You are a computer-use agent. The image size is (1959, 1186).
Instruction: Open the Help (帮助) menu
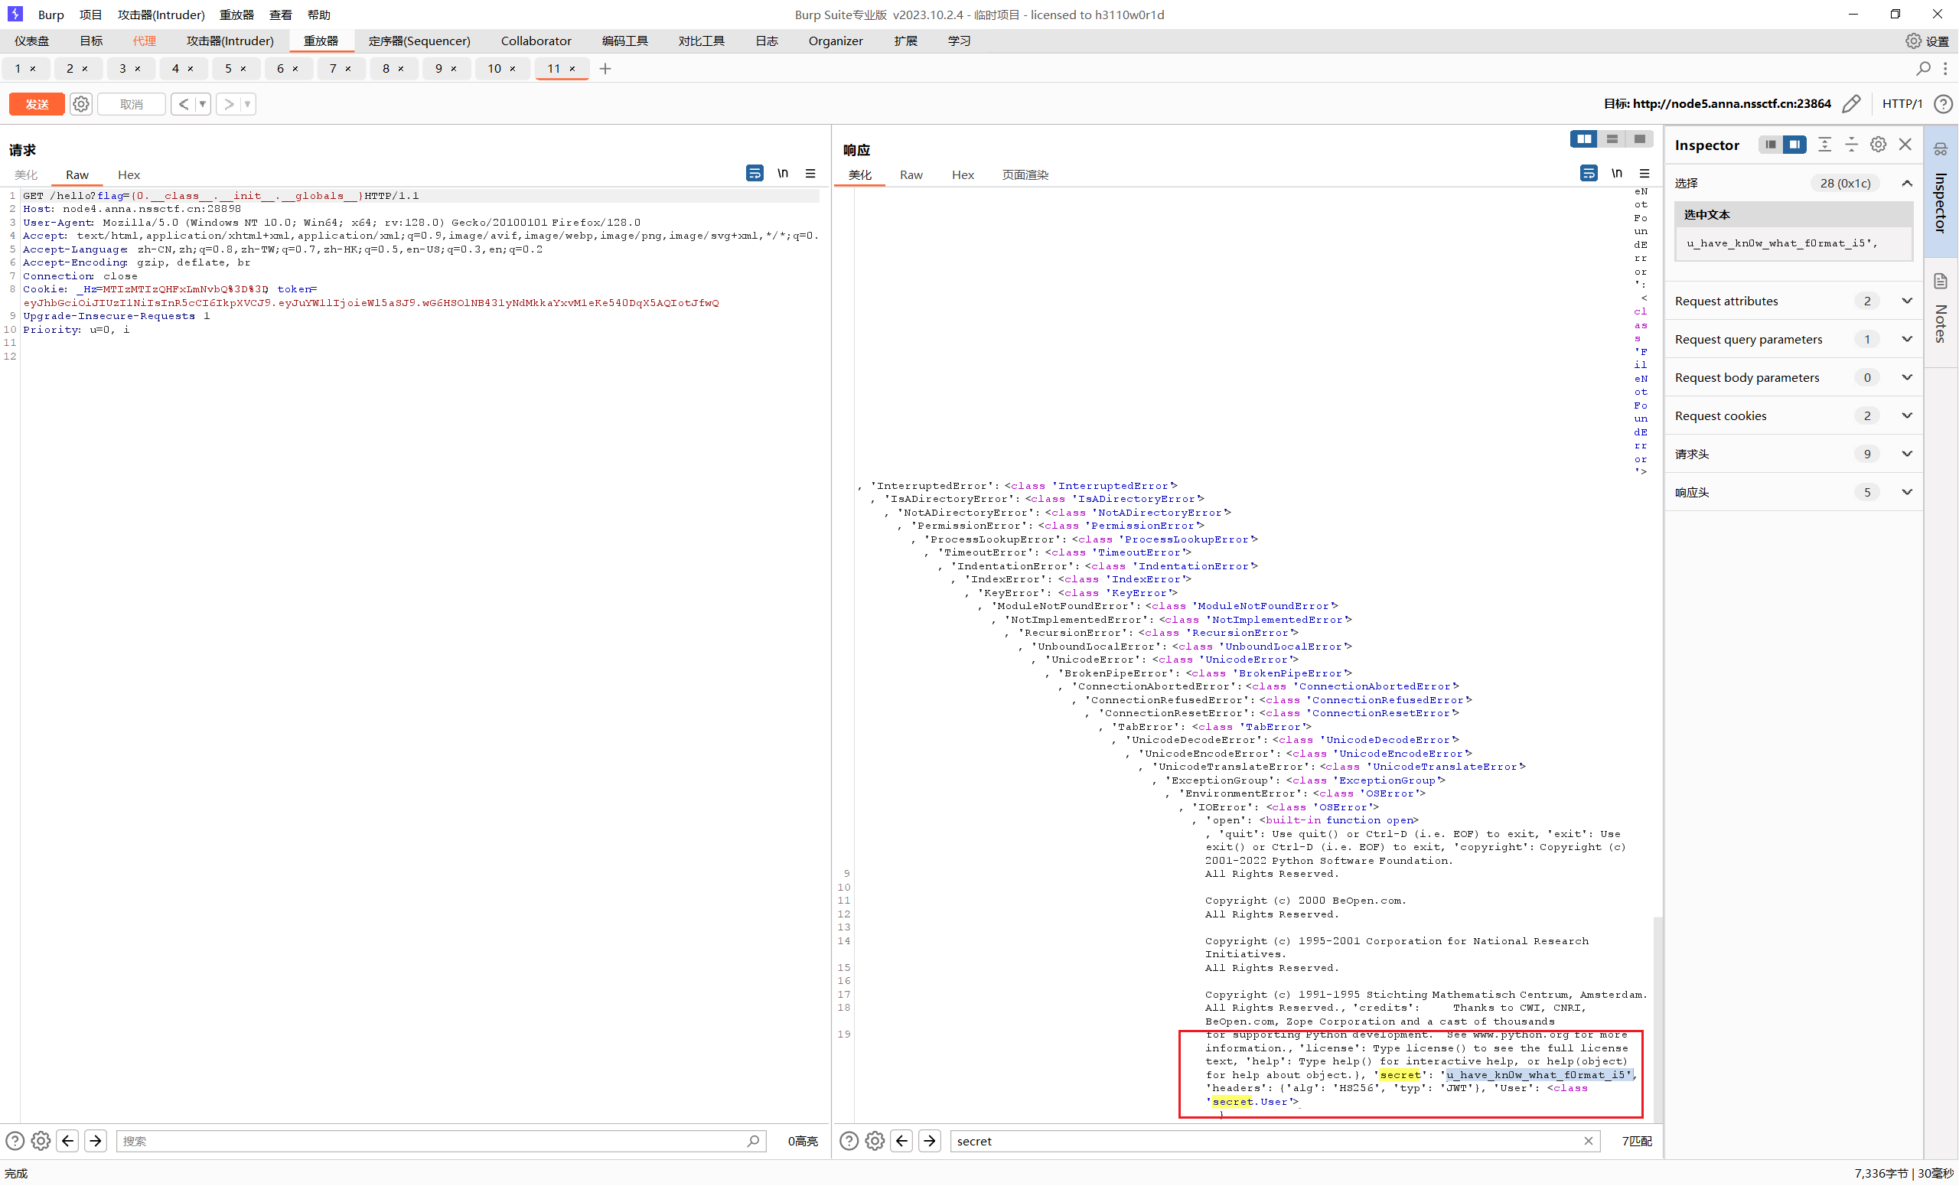click(x=319, y=15)
